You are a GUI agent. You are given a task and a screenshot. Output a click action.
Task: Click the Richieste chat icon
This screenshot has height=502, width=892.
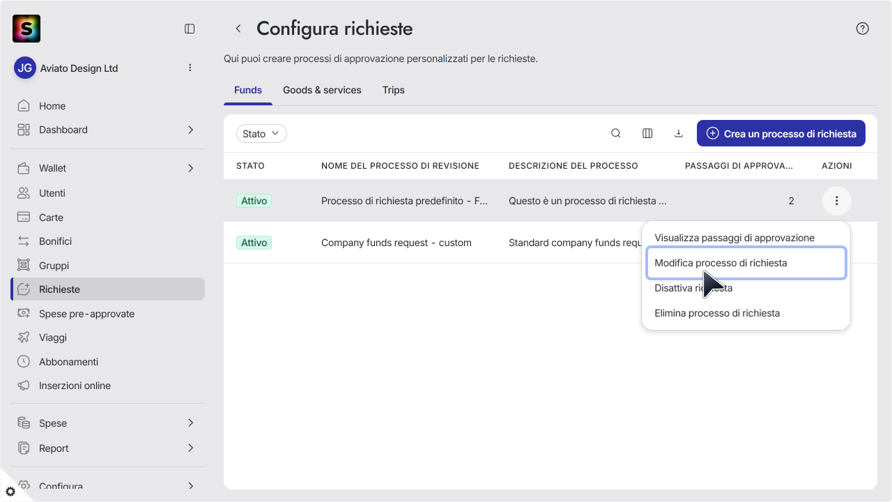[x=24, y=289]
